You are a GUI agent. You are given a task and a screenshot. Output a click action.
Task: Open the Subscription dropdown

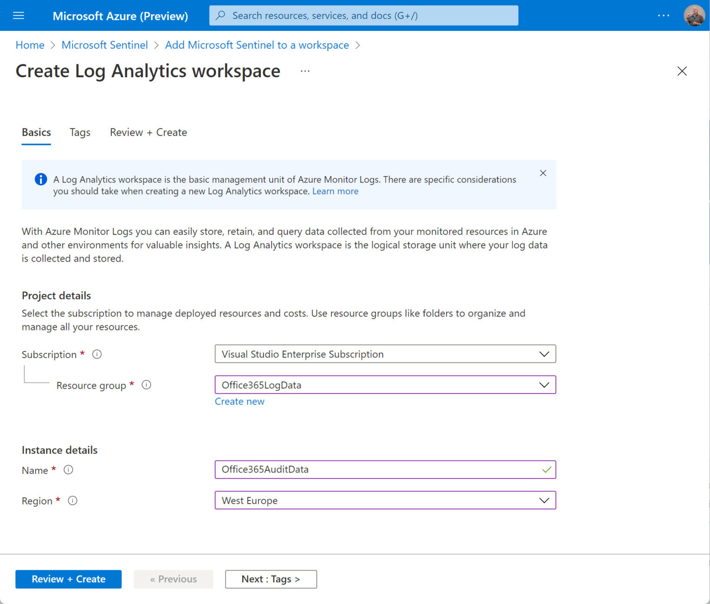click(544, 354)
